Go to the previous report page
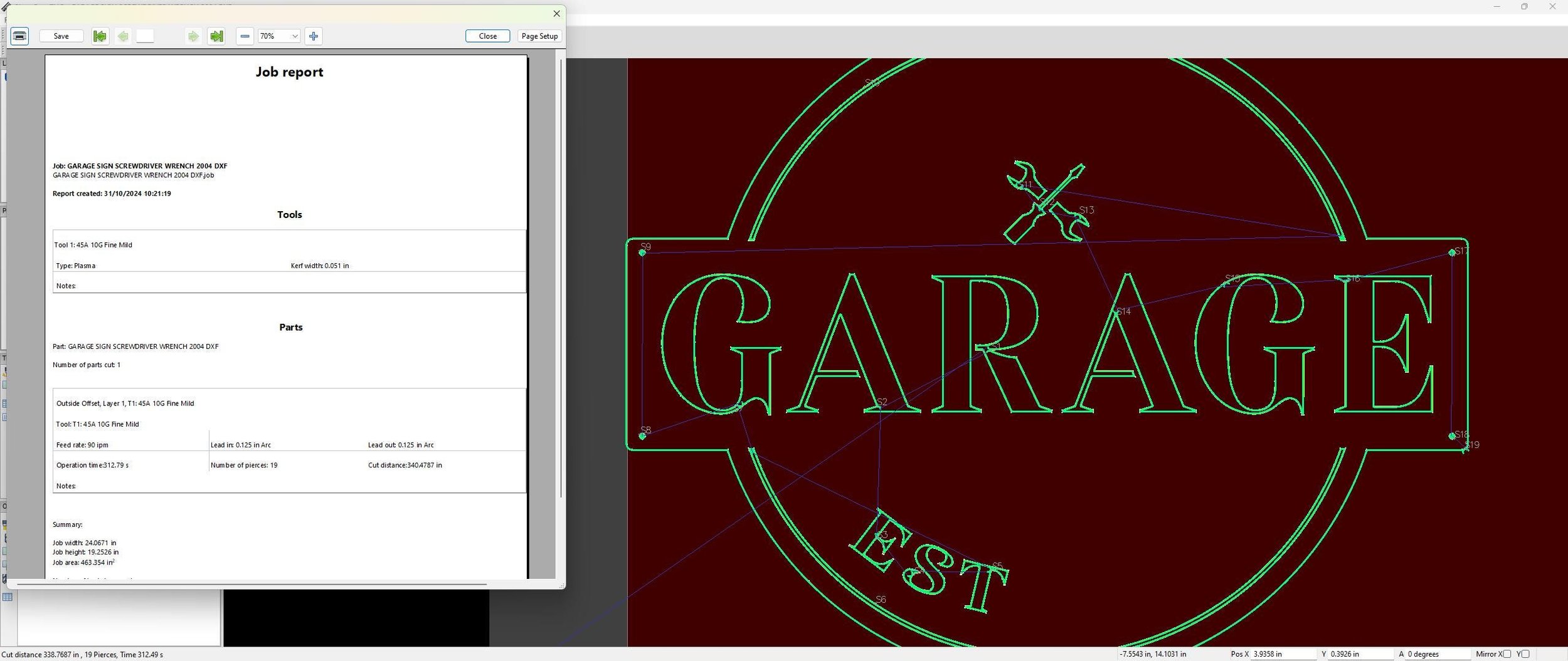Screen dimensions: 1568x661 123,36
